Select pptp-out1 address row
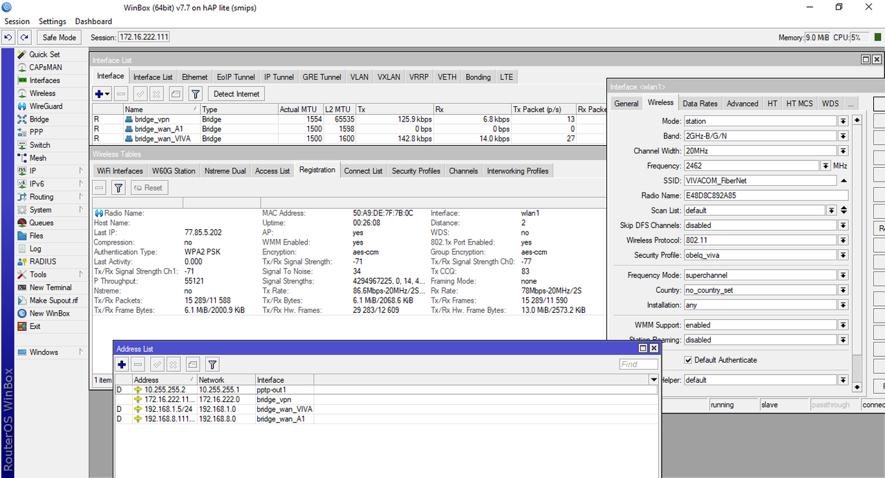The image size is (885, 478). click(386, 390)
